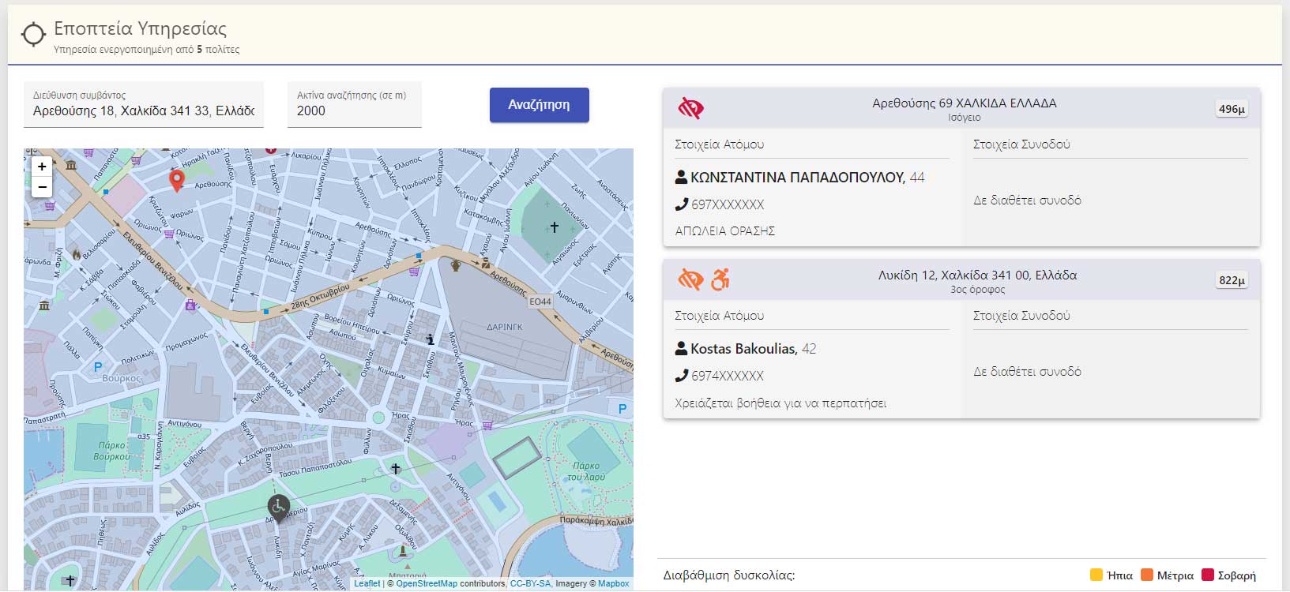
Task: Click the crosshair icon beside Εποπτεία Υπηρεσίας
Action: point(33,36)
